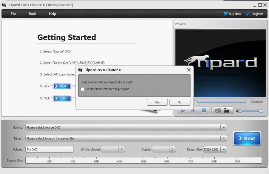Viewport: 269px width, 174px height.
Task: Expand the Target Size dropdown
Action: pos(223,149)
